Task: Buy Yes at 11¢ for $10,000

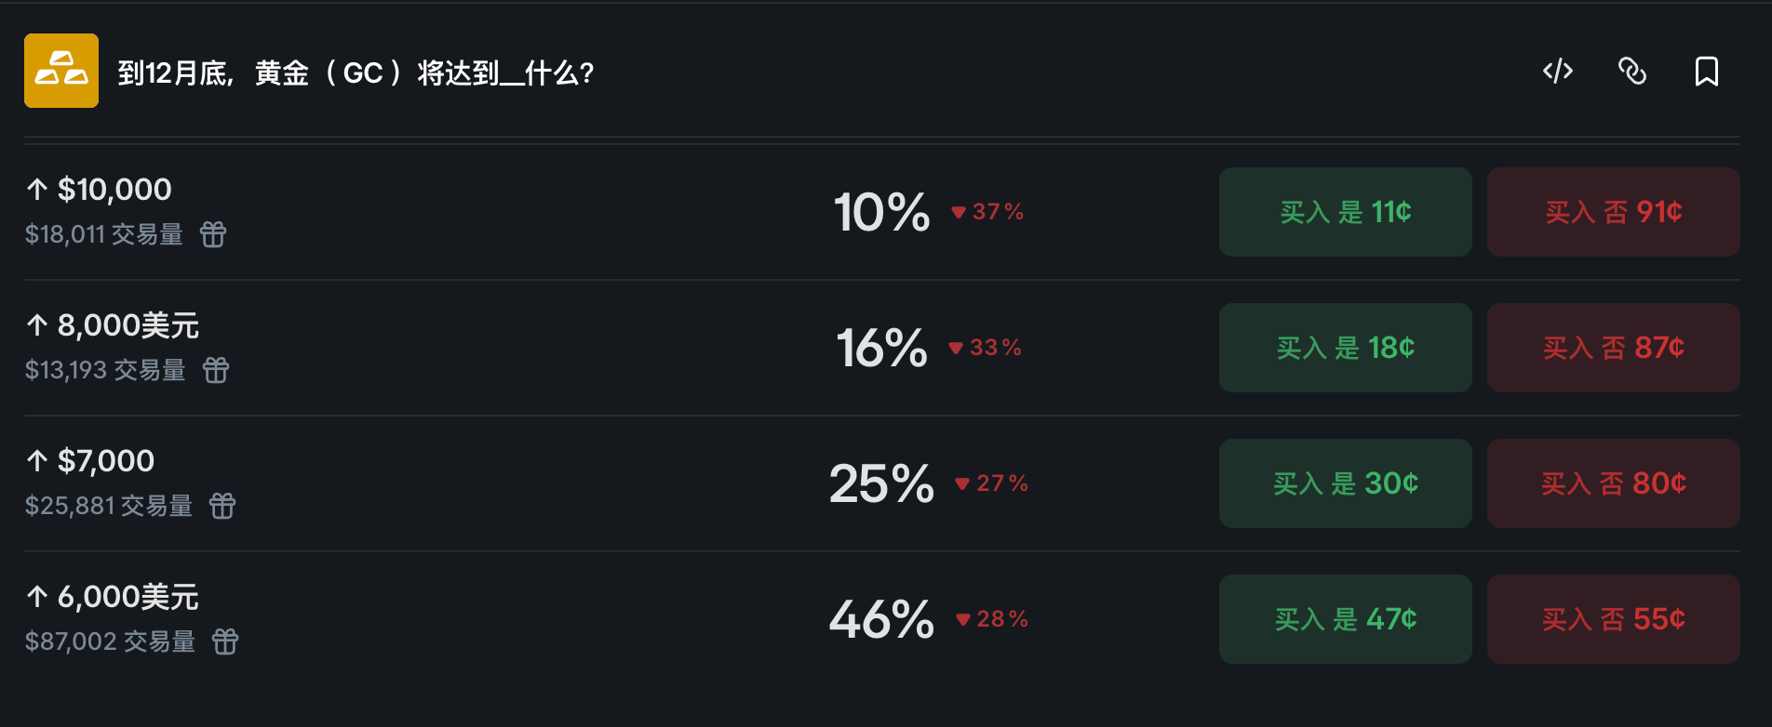Action: click(x=1345, y=212)
